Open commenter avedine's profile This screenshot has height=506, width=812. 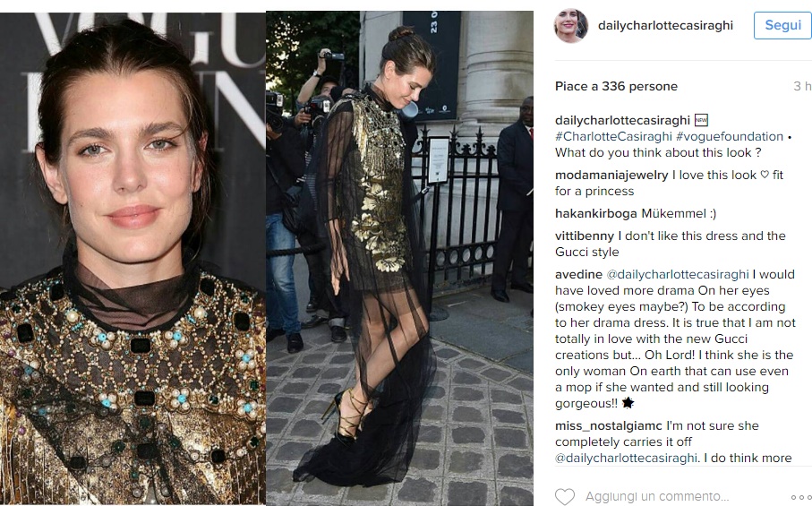pyautogui.click(x=578, y=274)
